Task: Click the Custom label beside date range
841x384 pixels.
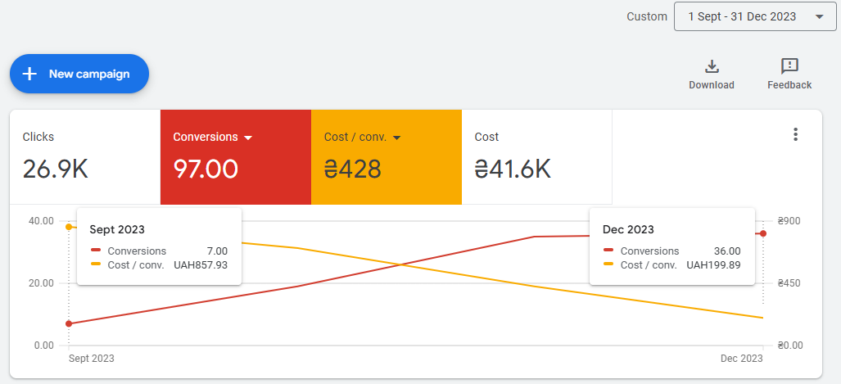Action: pyautogui.click(x=647, y=16)
